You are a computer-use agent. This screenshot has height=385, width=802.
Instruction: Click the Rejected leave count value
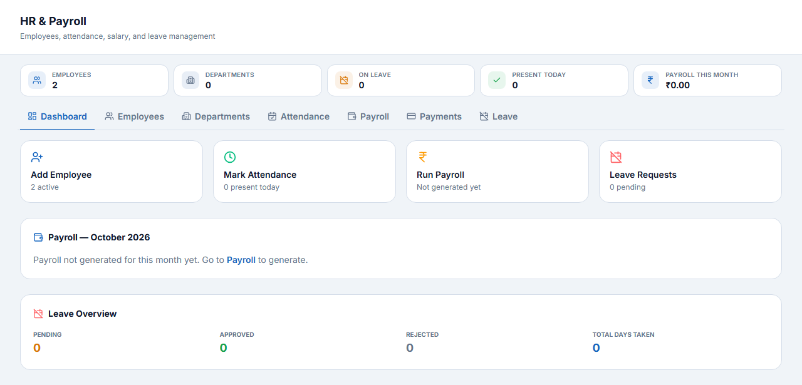[x=410, y=348]
